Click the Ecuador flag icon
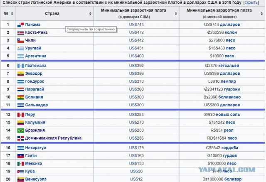 20,74
